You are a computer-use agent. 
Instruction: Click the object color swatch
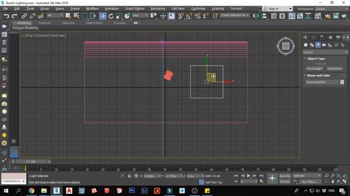[342, 82]
